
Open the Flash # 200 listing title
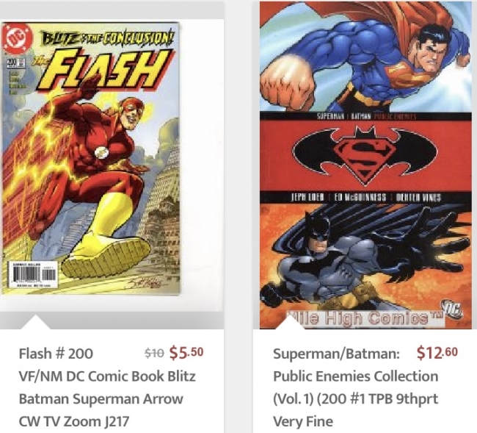click(56, 354)
